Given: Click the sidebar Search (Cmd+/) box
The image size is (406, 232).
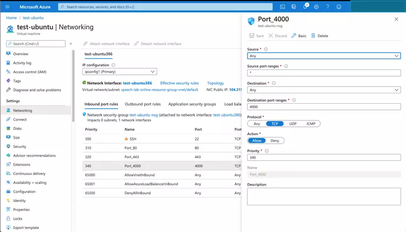Looking at the screenshot, I should click(x=36, y=44).
